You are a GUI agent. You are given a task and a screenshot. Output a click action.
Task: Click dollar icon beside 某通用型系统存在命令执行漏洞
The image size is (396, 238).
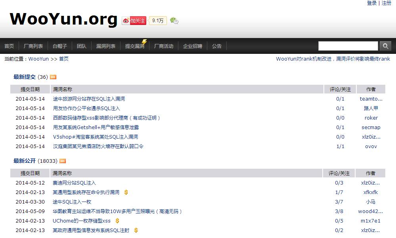pyautogui.click(x=126, y=192)
